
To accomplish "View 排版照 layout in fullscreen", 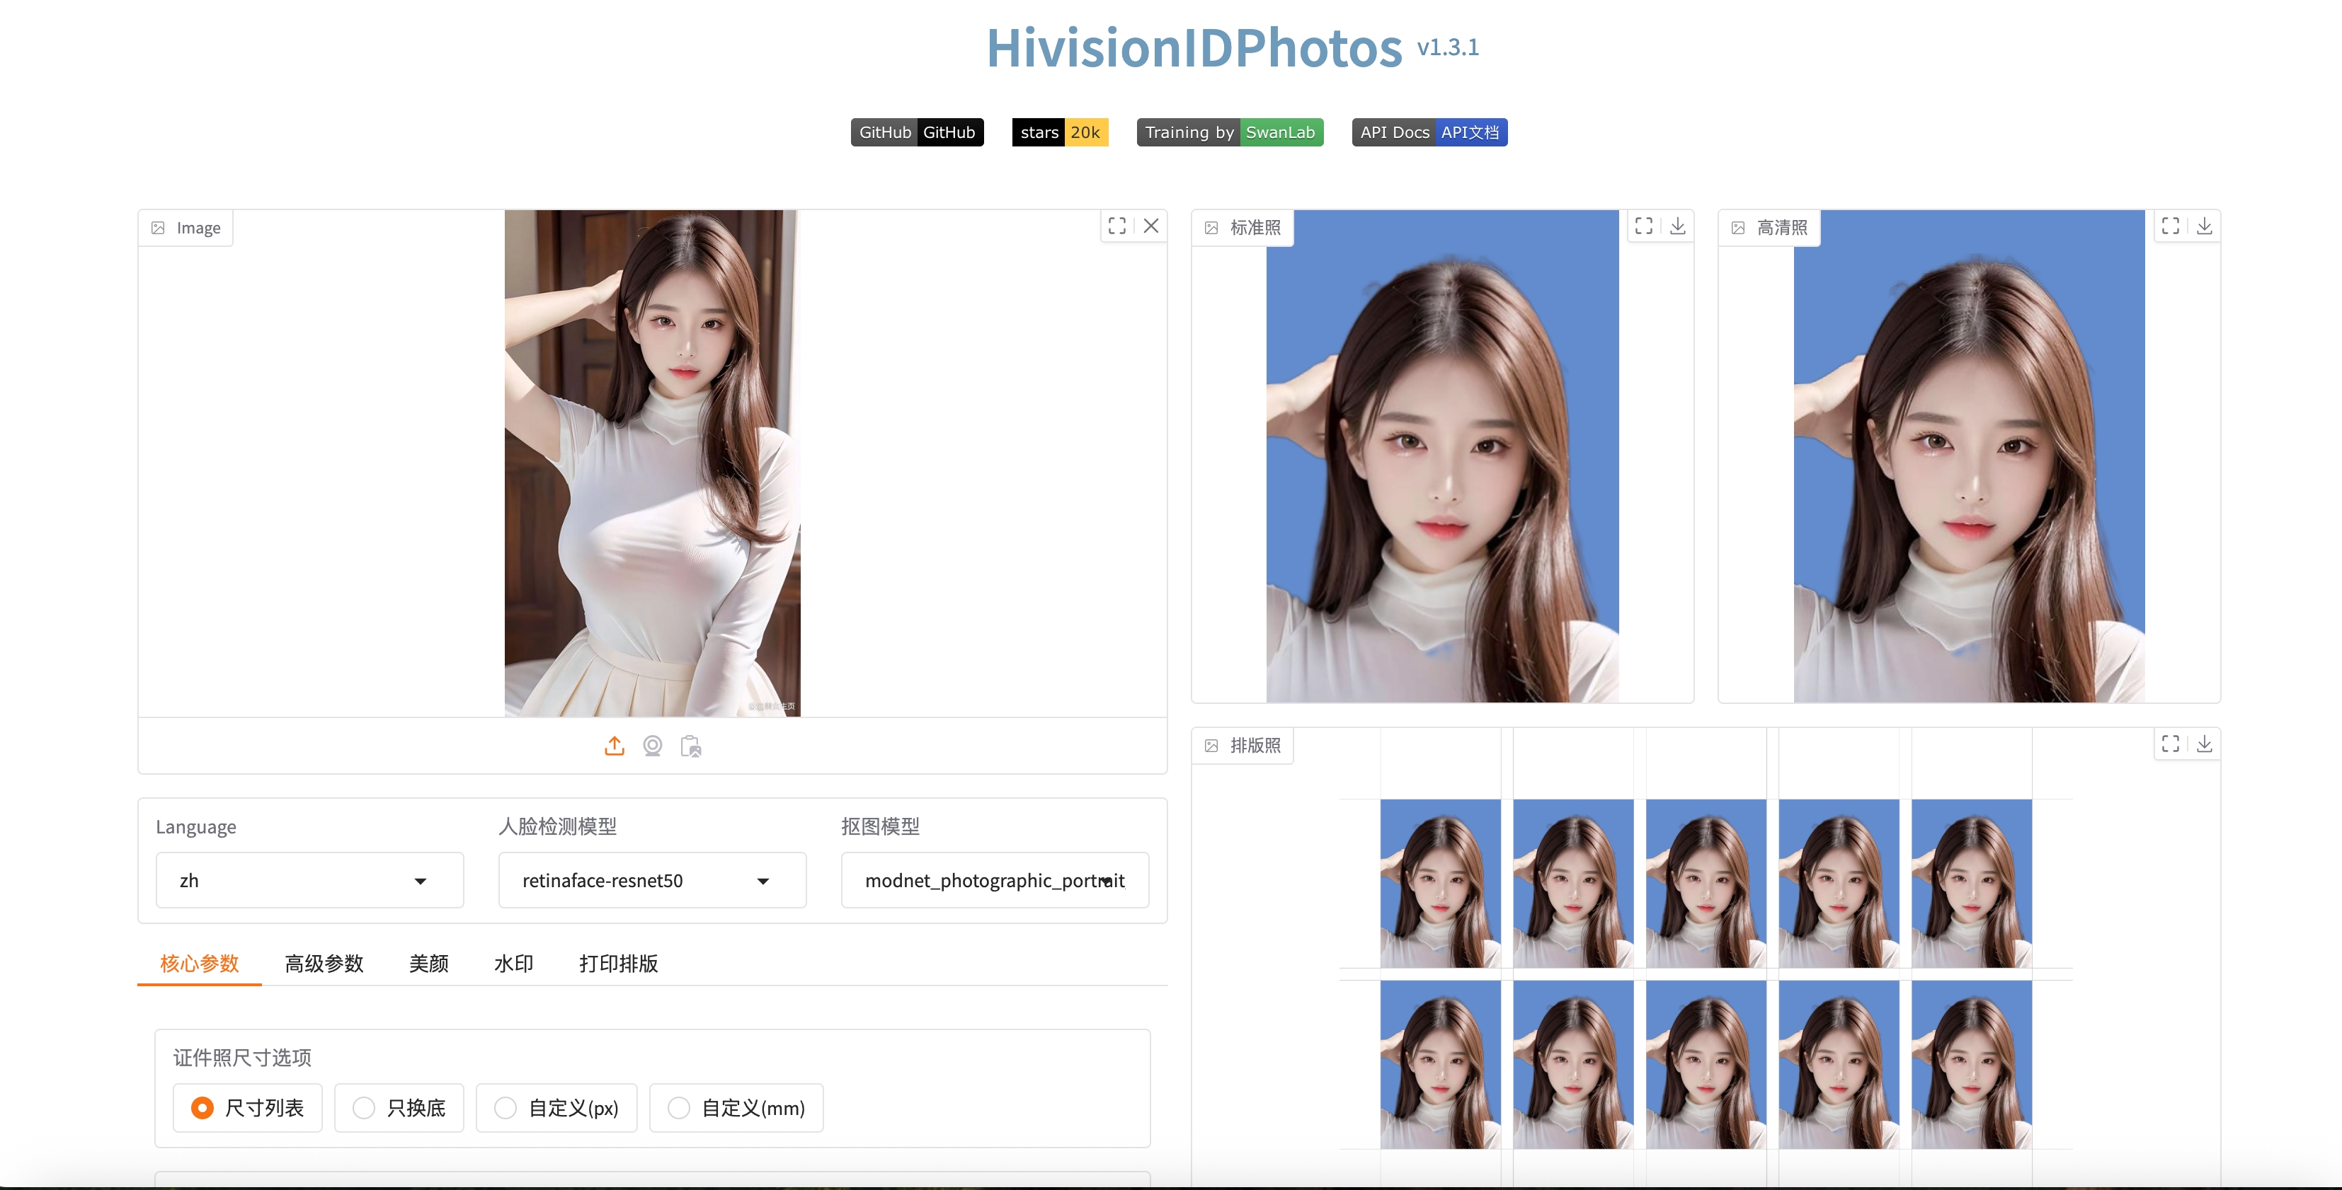I will [x=2170, y=744].
